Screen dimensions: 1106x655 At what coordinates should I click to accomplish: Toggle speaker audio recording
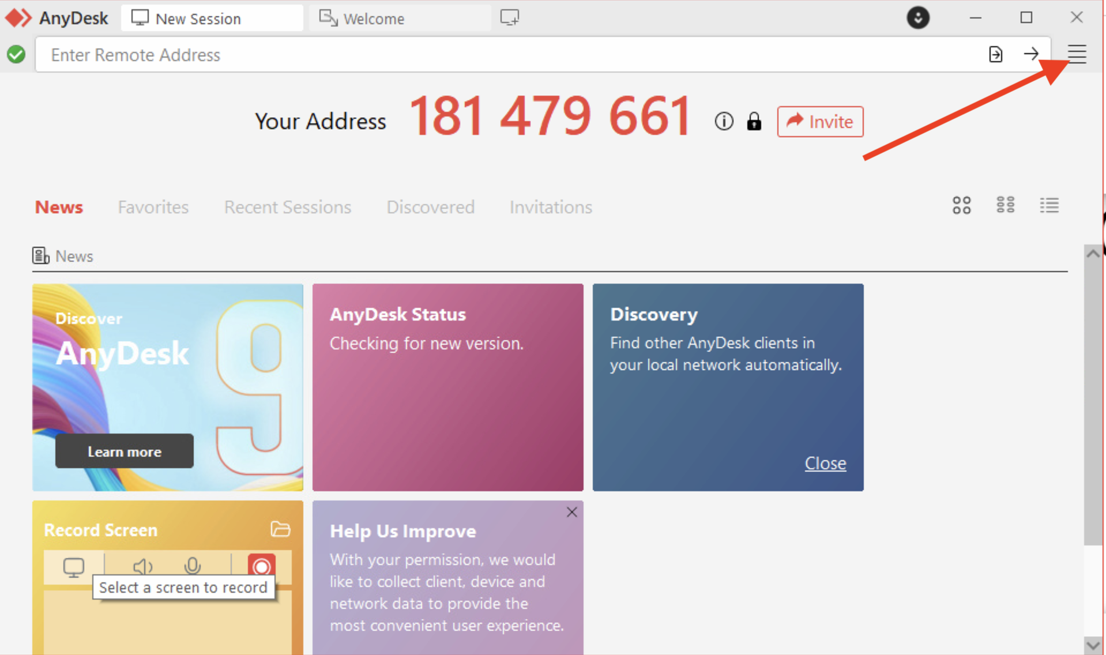click(142, 567)
